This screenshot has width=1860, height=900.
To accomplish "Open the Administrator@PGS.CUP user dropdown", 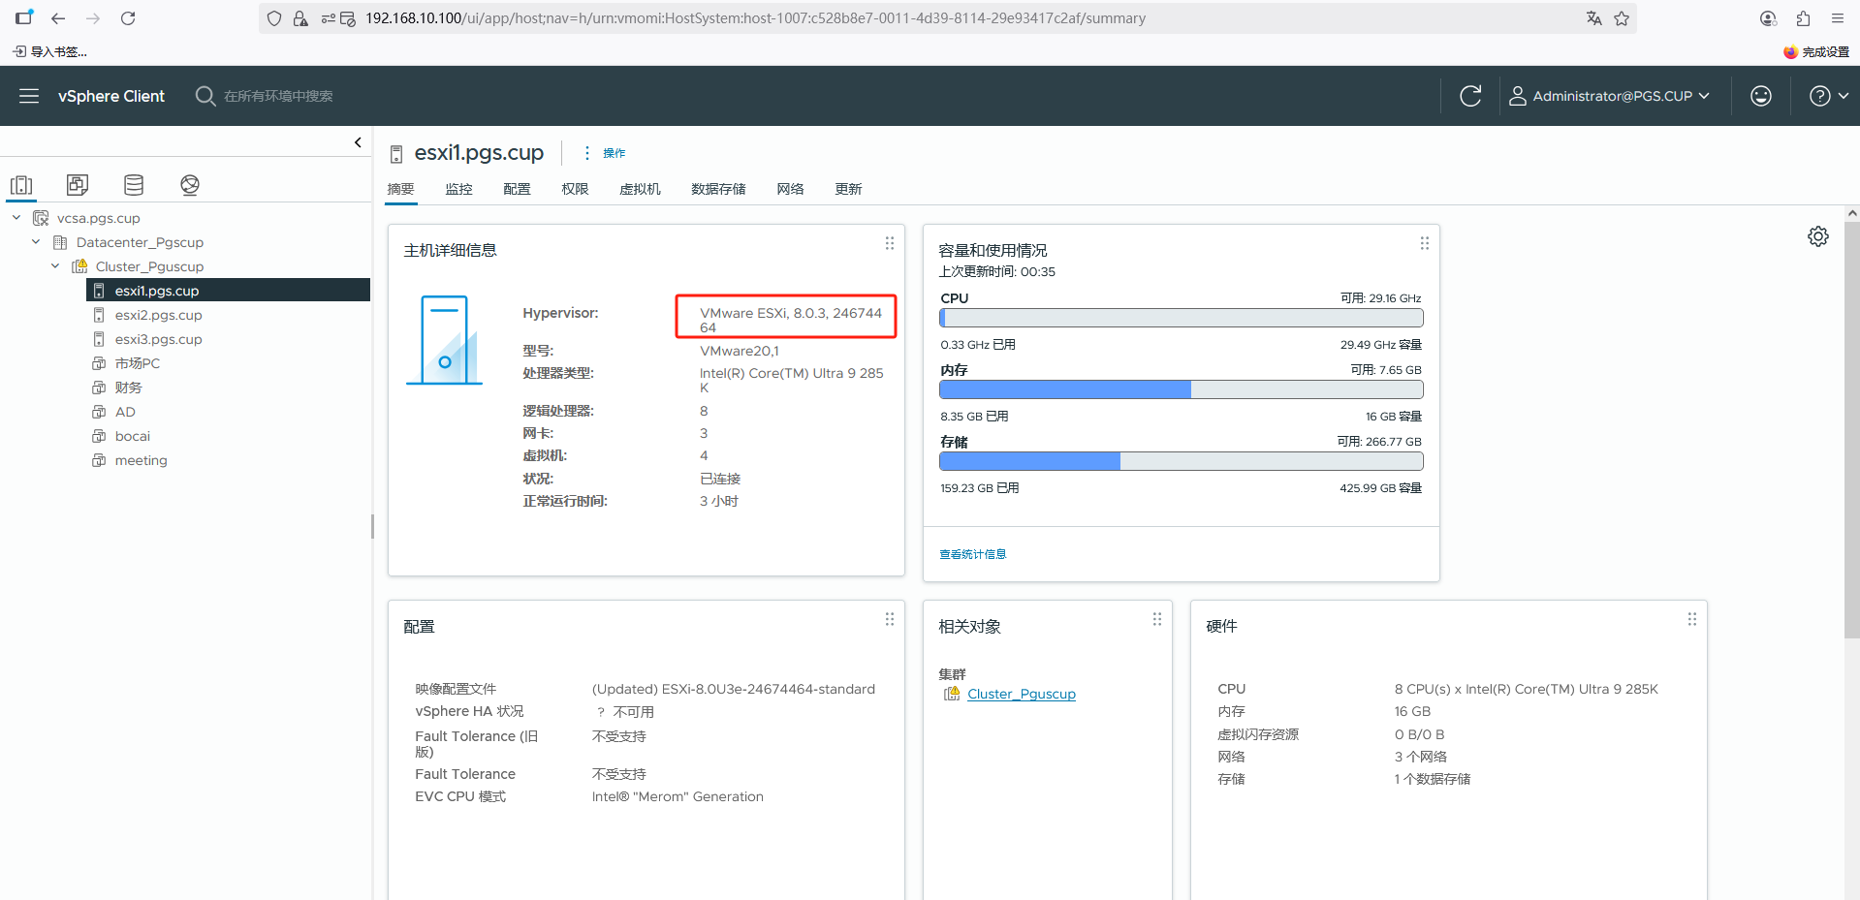I will click(x=1609, y=96).
